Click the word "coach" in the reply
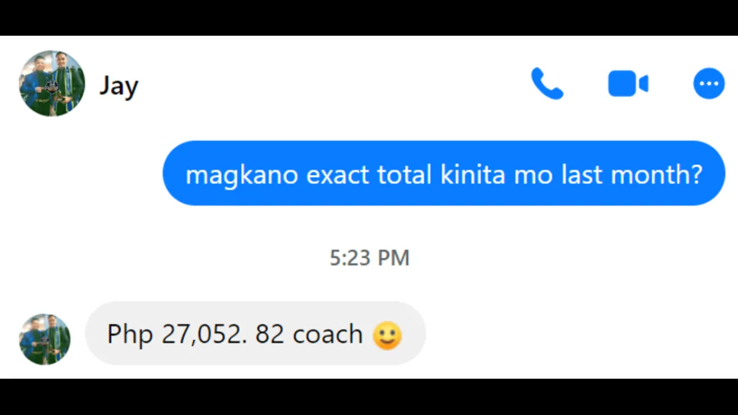 [328, 334]
